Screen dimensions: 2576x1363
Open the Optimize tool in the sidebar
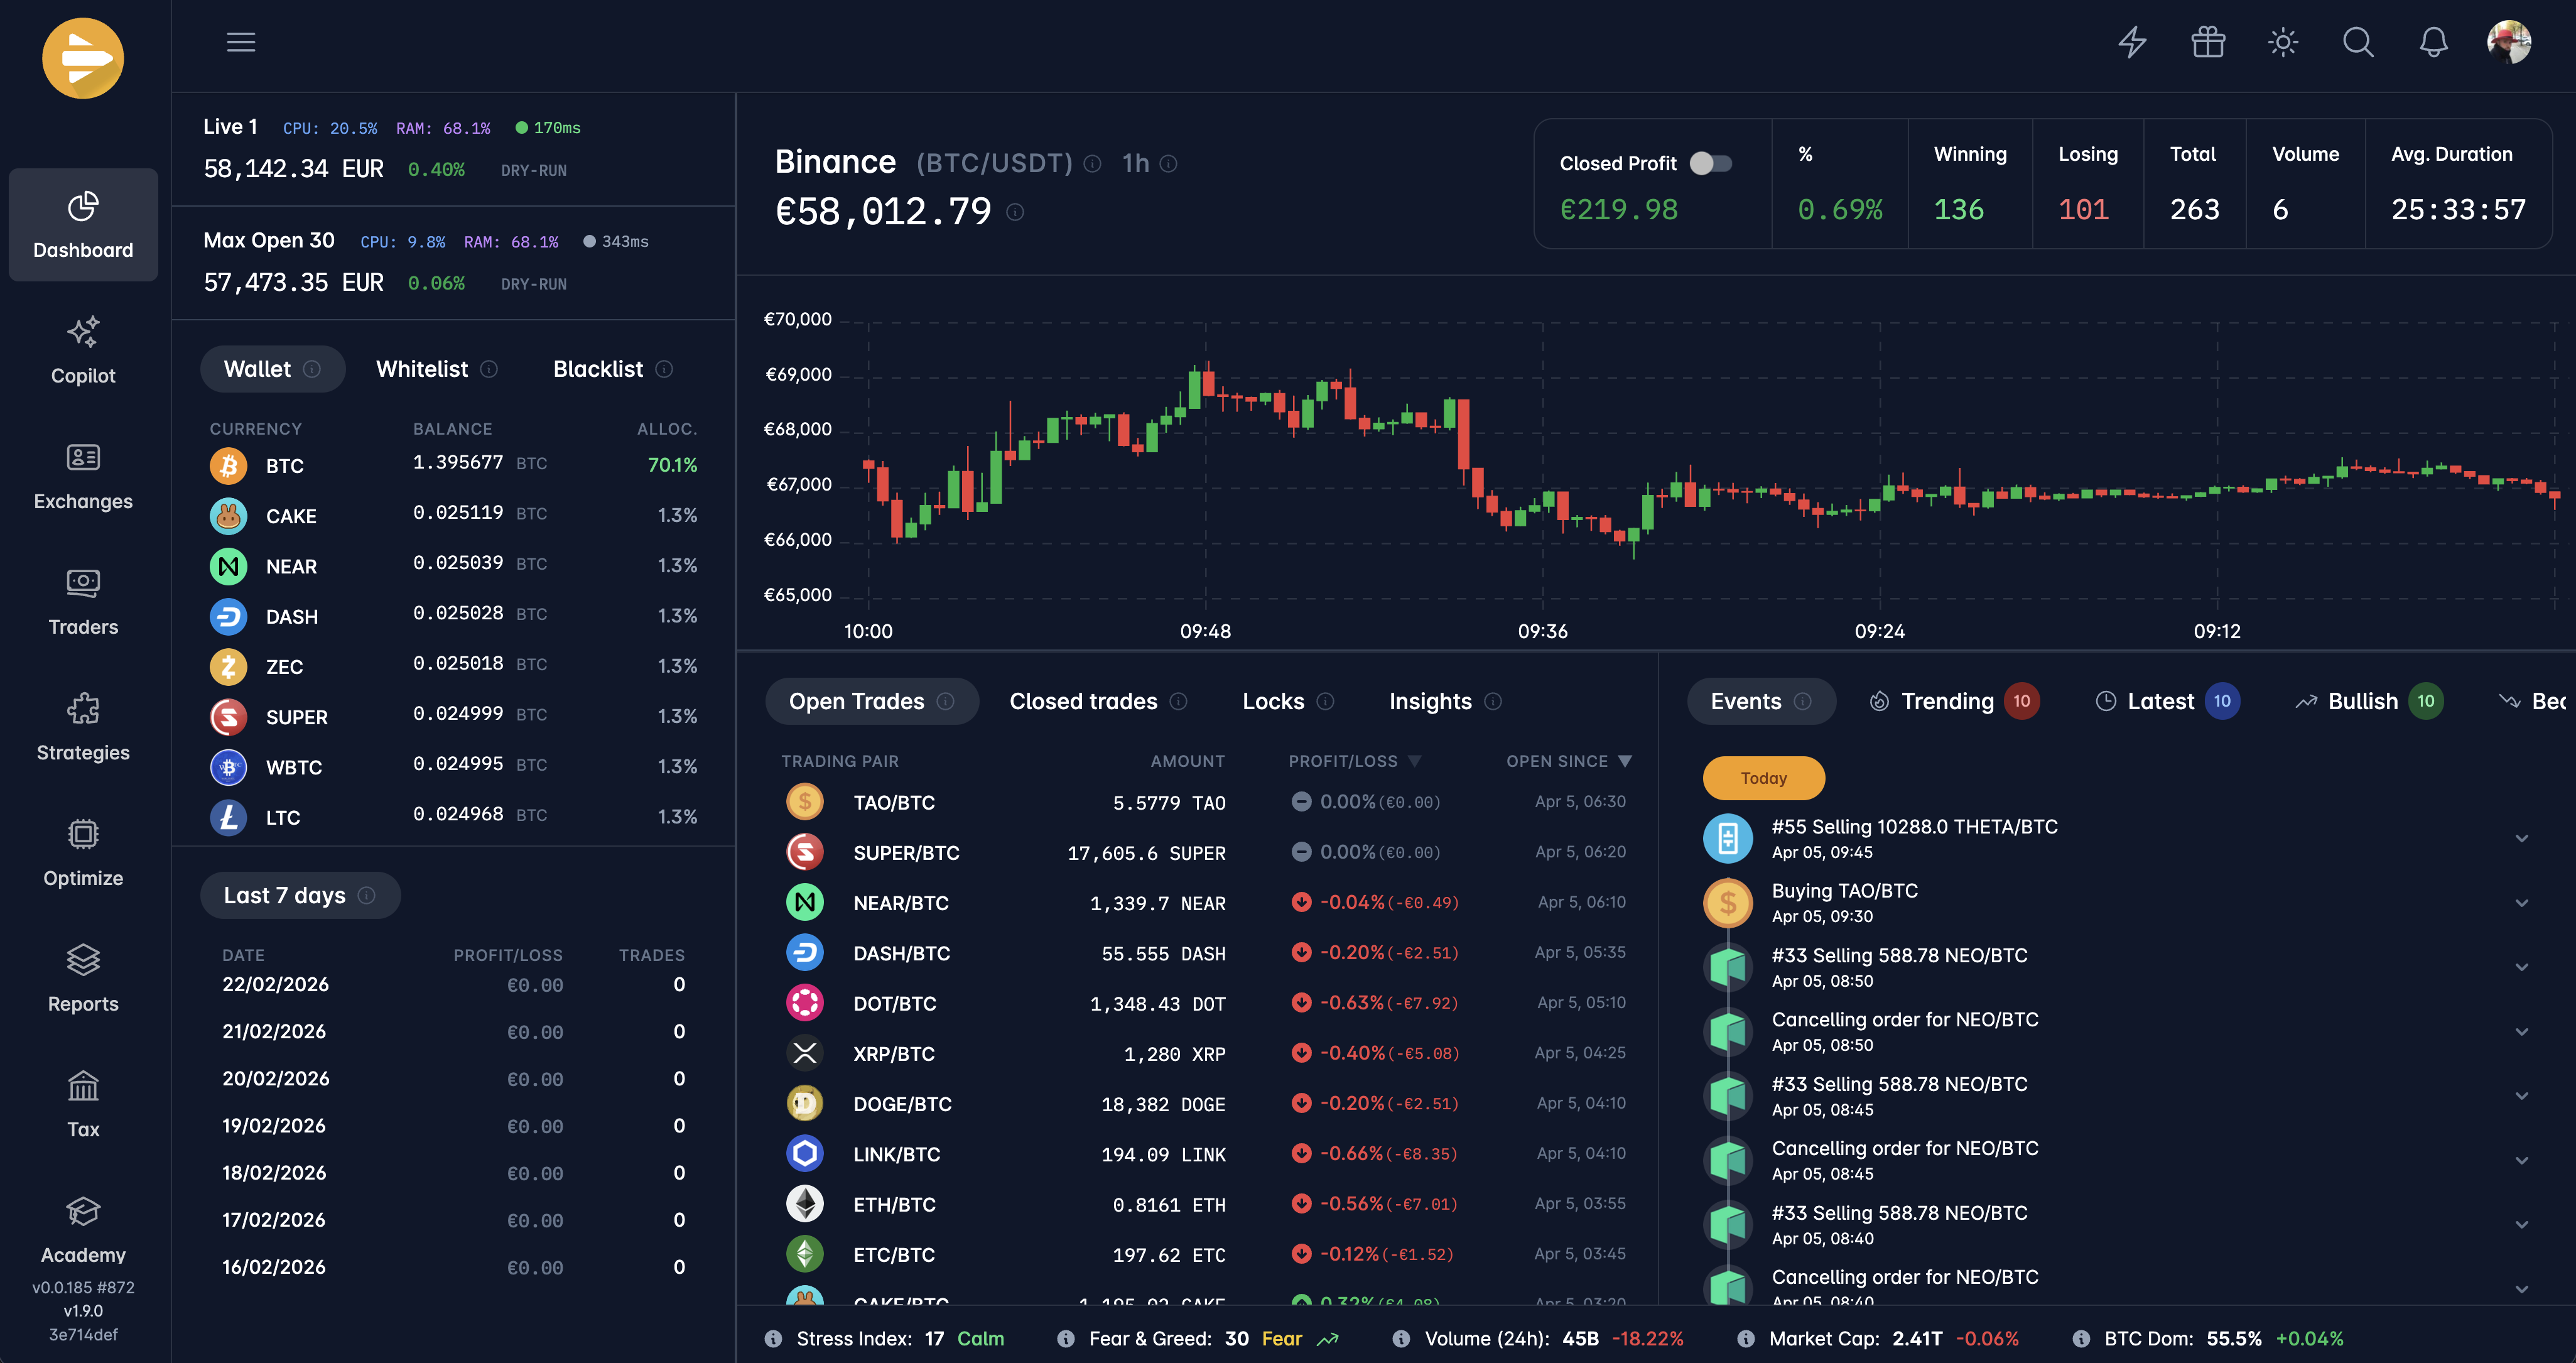coord(83,852)
